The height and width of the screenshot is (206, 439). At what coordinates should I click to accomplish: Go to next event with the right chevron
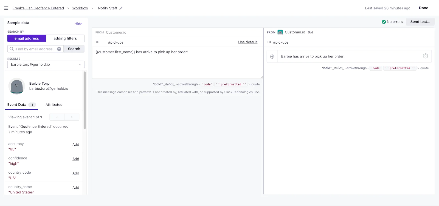72,117
